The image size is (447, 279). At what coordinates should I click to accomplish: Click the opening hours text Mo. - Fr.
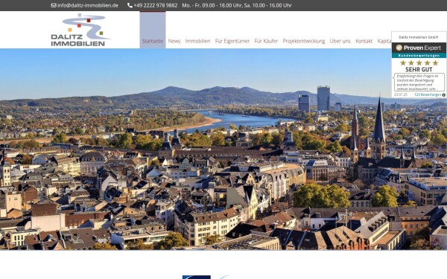pos(237,5)
